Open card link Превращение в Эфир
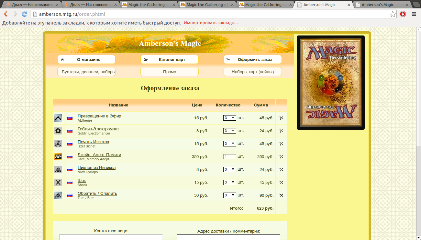Screen dimensions: 421x240 tap(99, 116)
